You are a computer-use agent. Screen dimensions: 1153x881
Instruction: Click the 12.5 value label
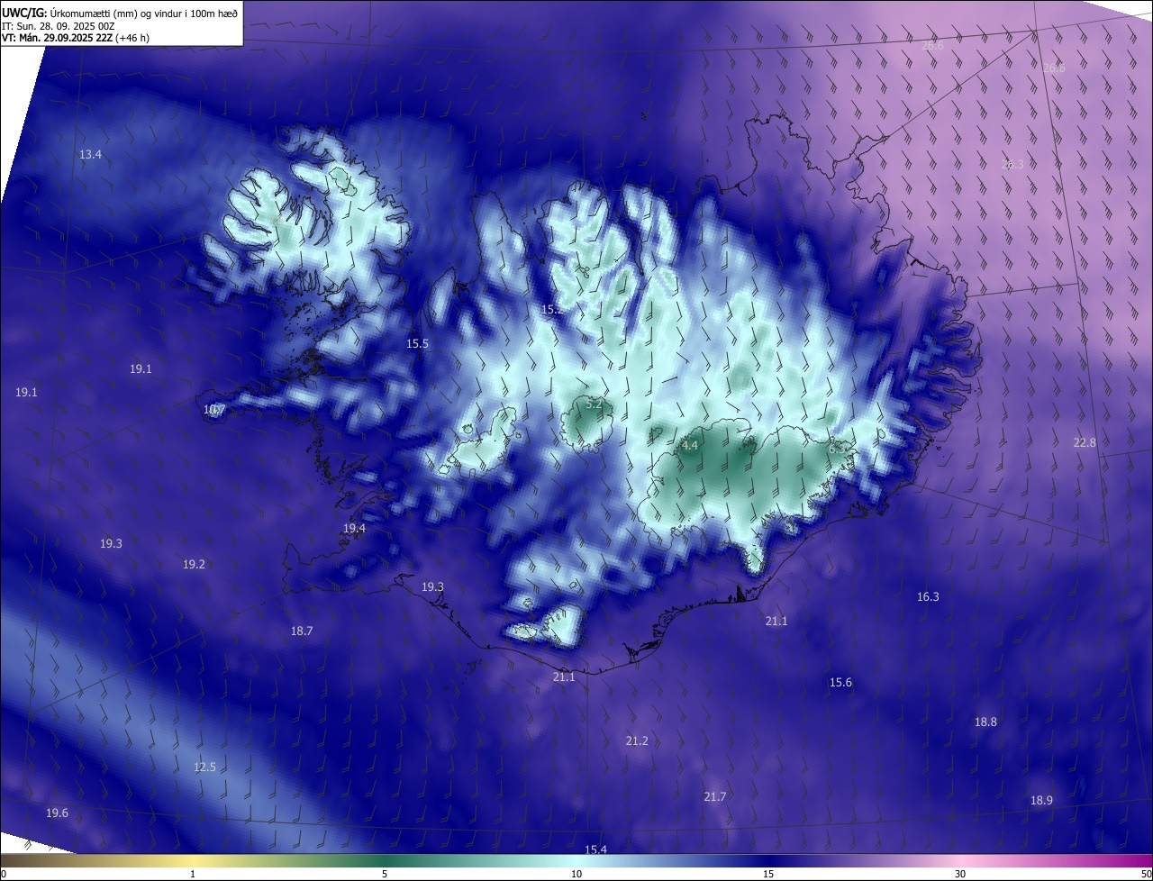click(x=204, y=767)
